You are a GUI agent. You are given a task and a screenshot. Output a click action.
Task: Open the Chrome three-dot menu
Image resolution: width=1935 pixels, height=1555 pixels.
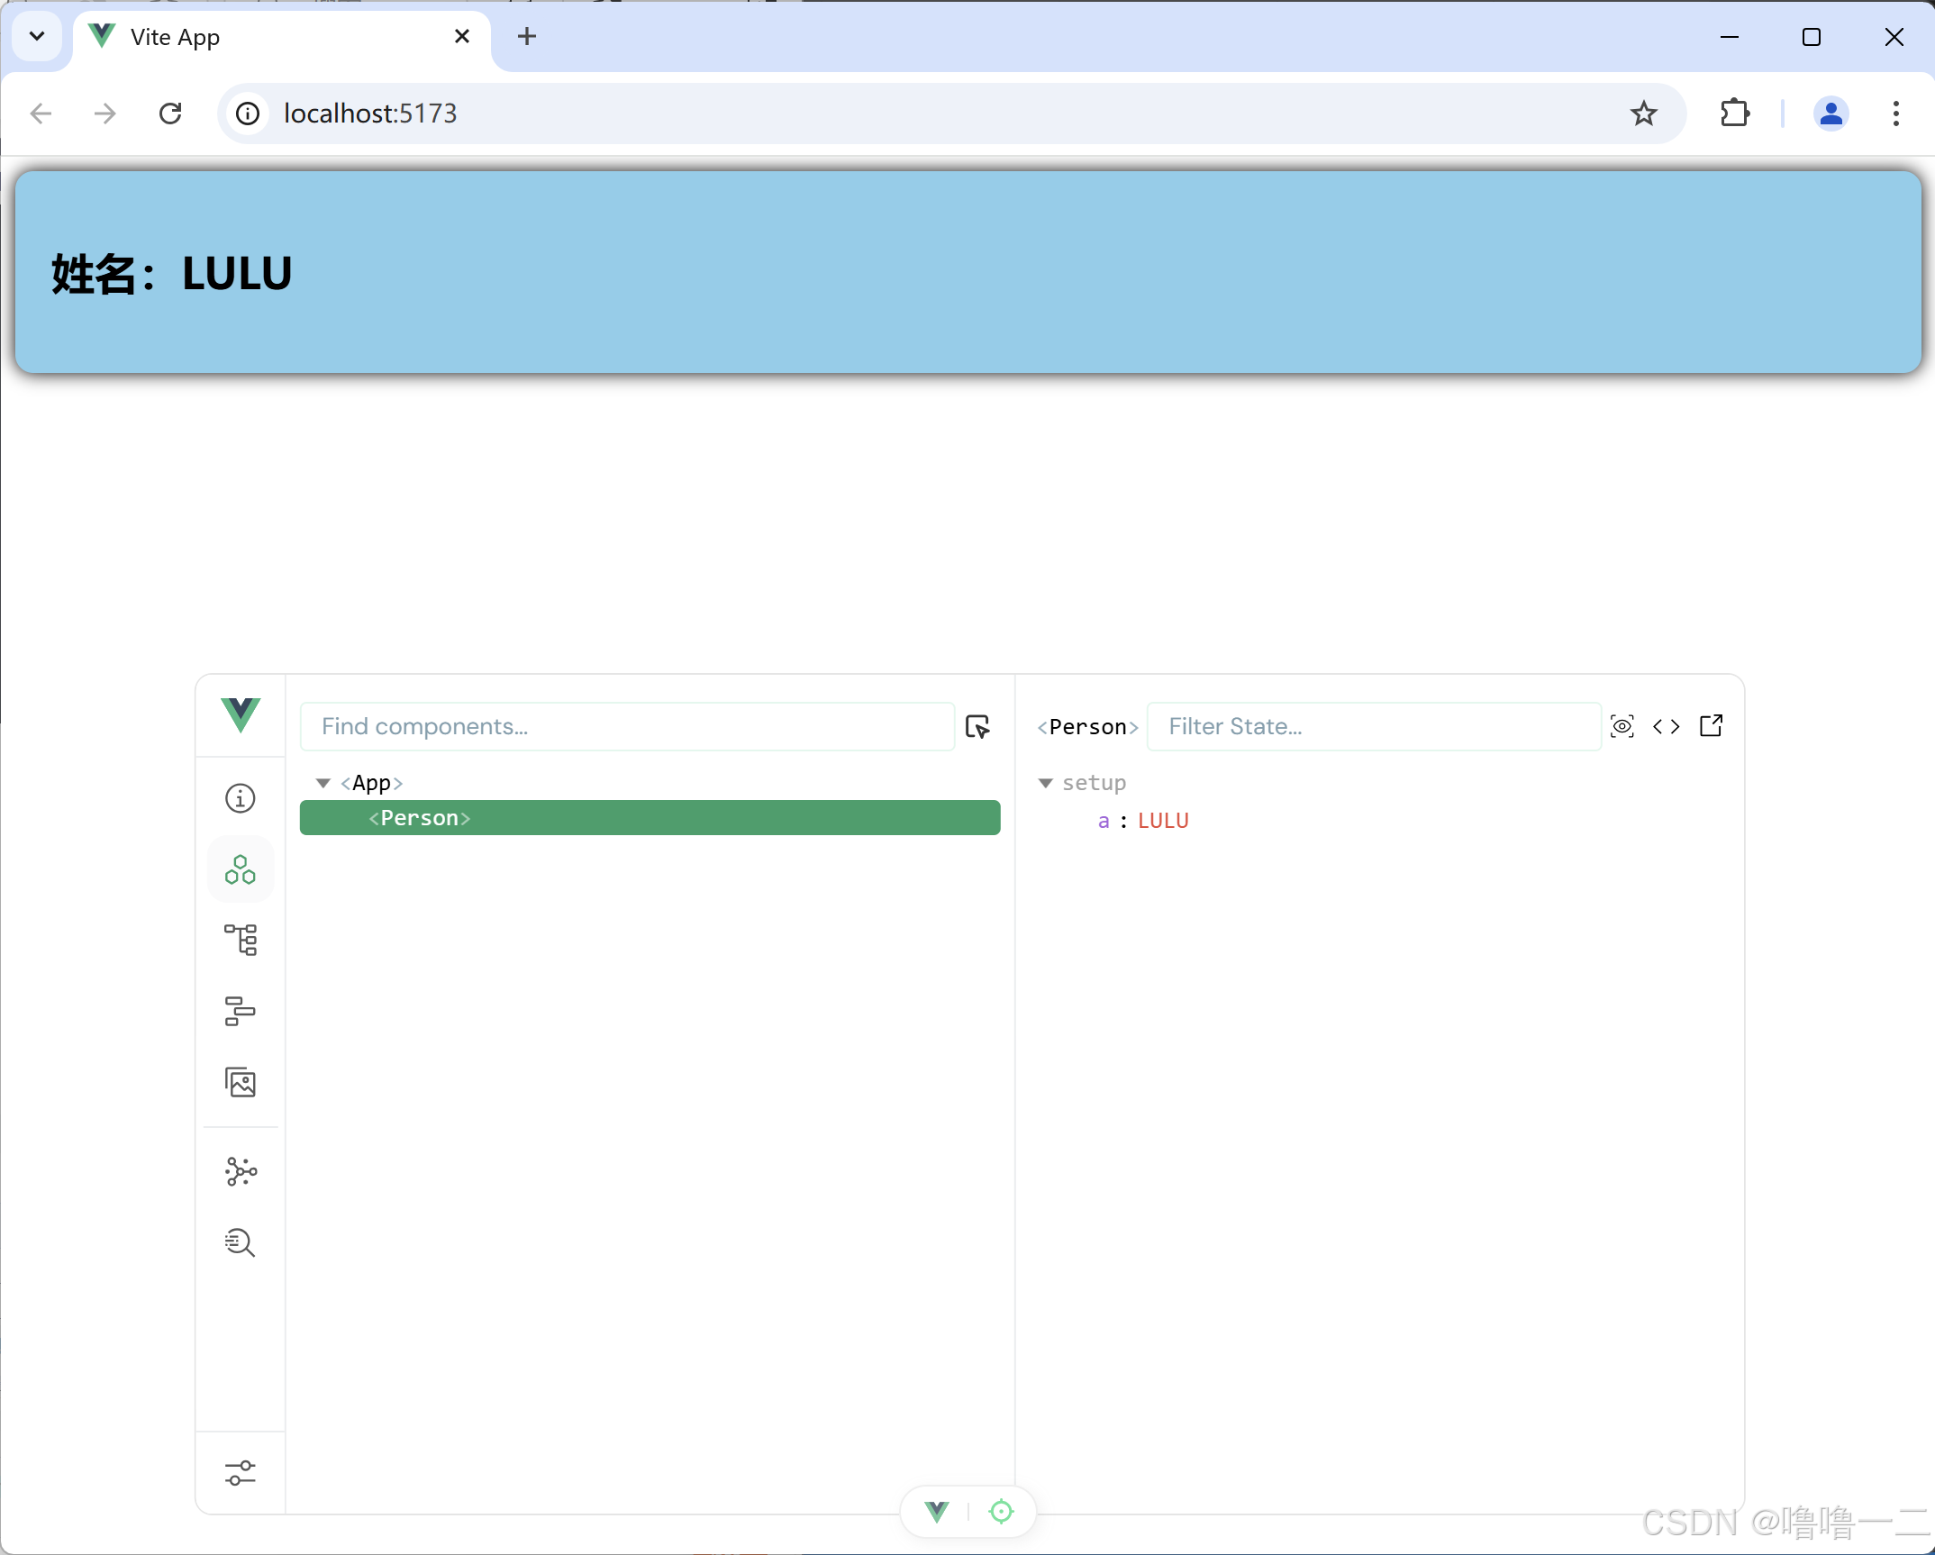pyautogui.click(x=1895, y=114)
